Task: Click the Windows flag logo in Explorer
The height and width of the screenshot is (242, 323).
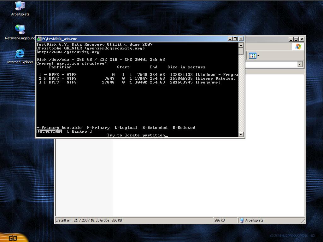Action: (x=298, y=47)
